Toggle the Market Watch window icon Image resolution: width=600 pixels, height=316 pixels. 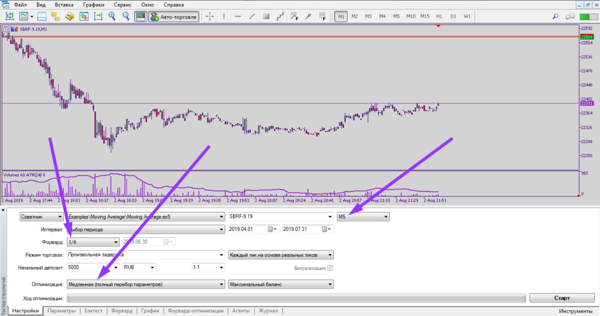coord(42,16)
